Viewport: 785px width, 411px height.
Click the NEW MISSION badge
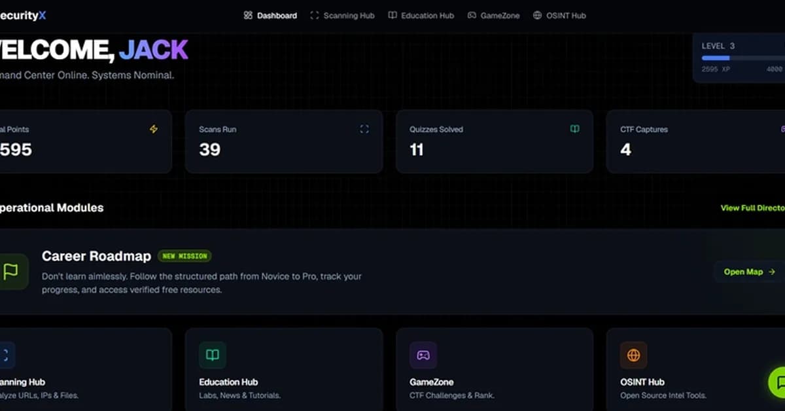pyautogui.click(x=184, y=257)
